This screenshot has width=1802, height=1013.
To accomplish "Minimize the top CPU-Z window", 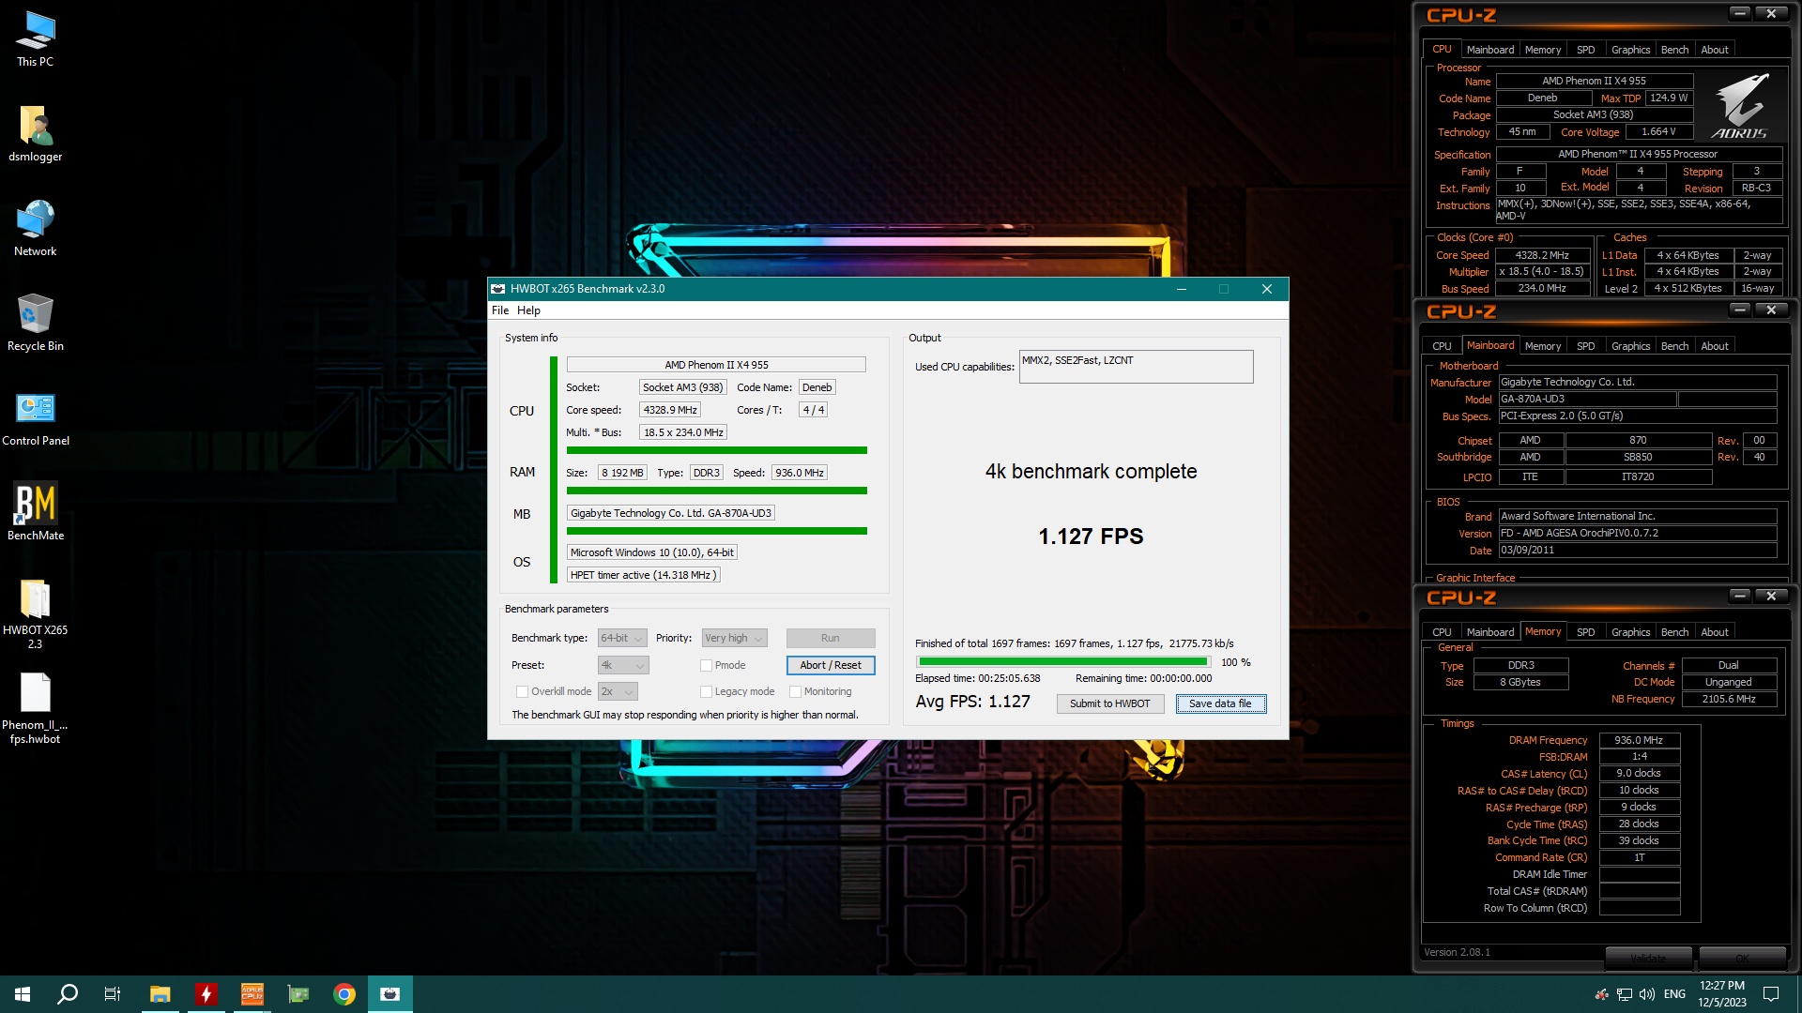I will pyautogui.click(x=1740, y=13).
